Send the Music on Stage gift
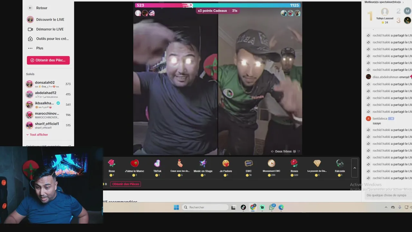This screenshot has height=232, width=412. point(203,168)
